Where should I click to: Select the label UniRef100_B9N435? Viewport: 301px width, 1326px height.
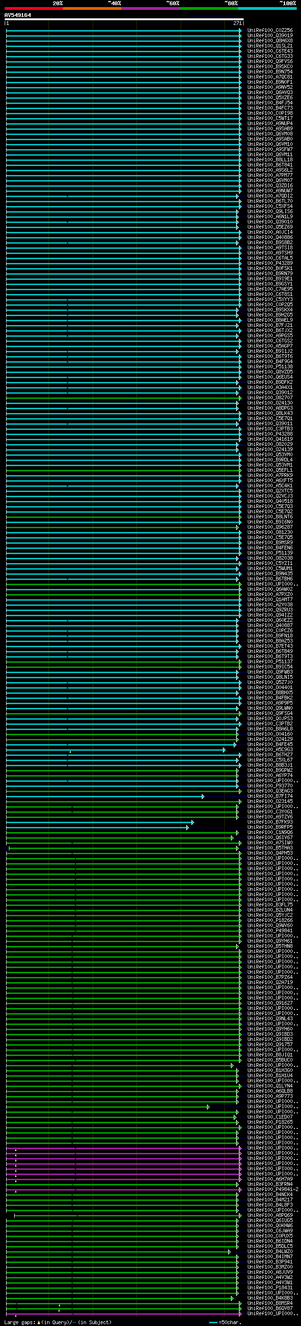tap(269, 573)
